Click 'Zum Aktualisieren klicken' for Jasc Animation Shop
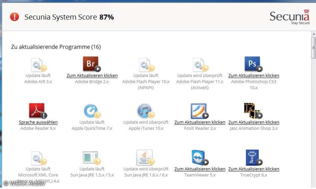 254,122
